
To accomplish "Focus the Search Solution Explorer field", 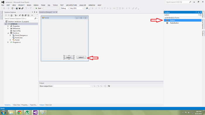I will pyautogui.click(x=19, y=18).
